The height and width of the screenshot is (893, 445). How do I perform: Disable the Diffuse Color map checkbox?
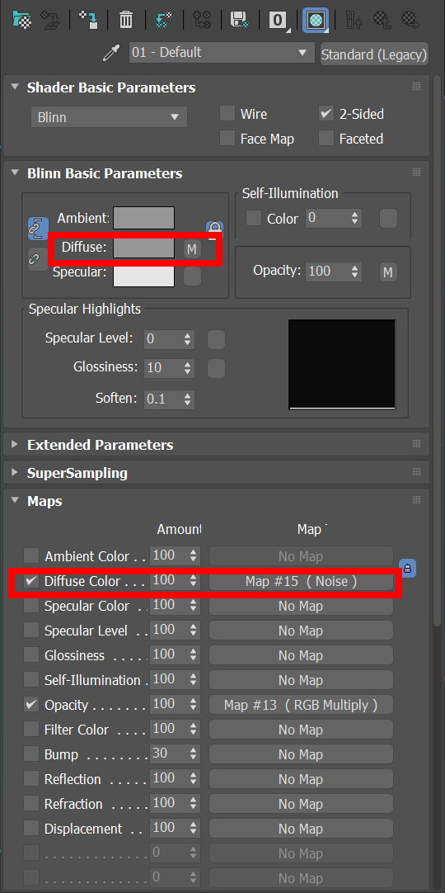(31, 580)
